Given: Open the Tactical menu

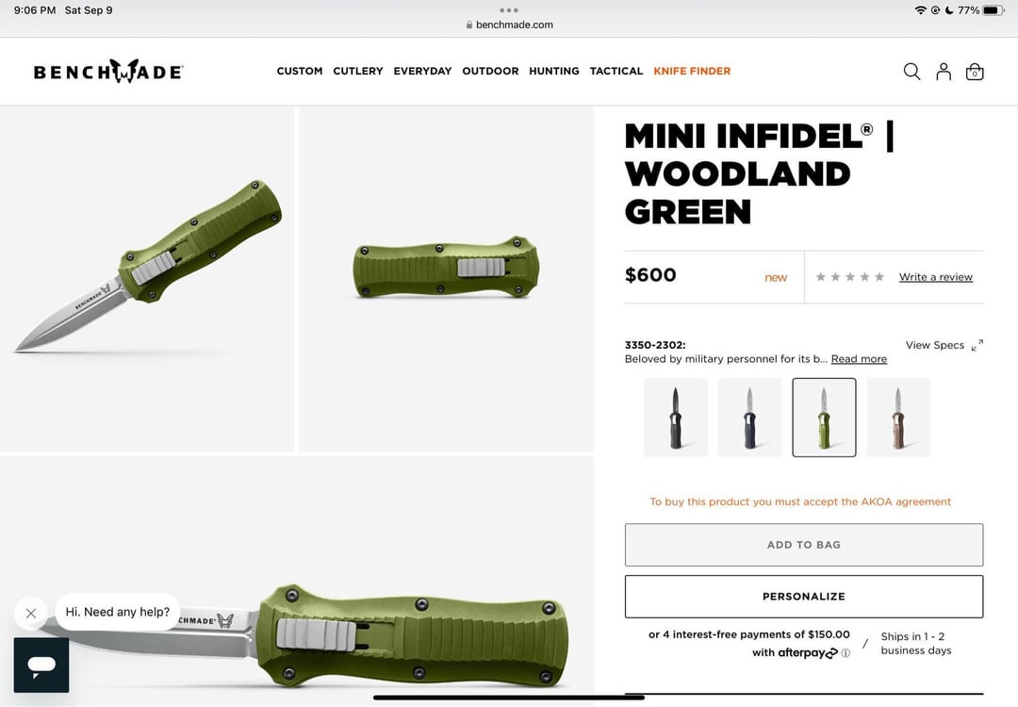Looking at the screenshot, I should click(x=616, y=71).
